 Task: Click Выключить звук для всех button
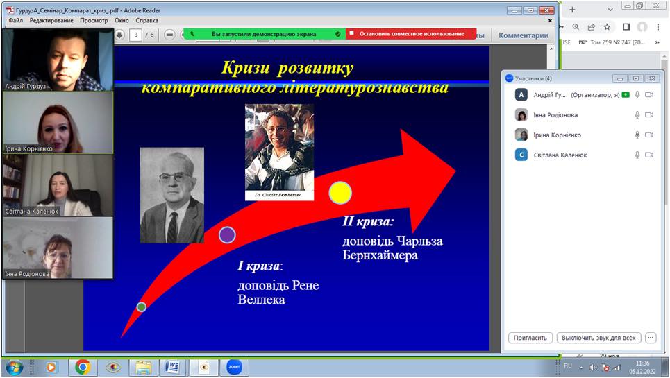click(x=598, y=338)
